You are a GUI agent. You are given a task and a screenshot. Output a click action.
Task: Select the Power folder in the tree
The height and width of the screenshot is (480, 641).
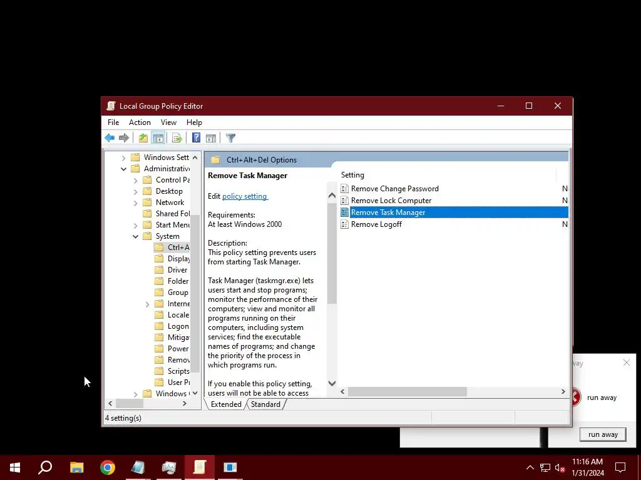click(172, 349)
